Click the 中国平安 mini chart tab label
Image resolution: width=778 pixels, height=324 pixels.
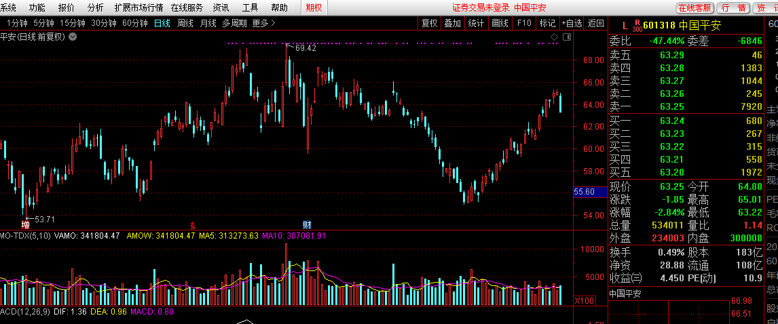point(625,293)
